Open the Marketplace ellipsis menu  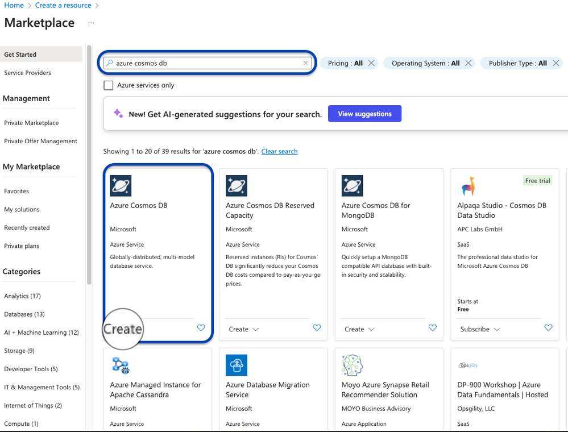[x=92, y=23]
